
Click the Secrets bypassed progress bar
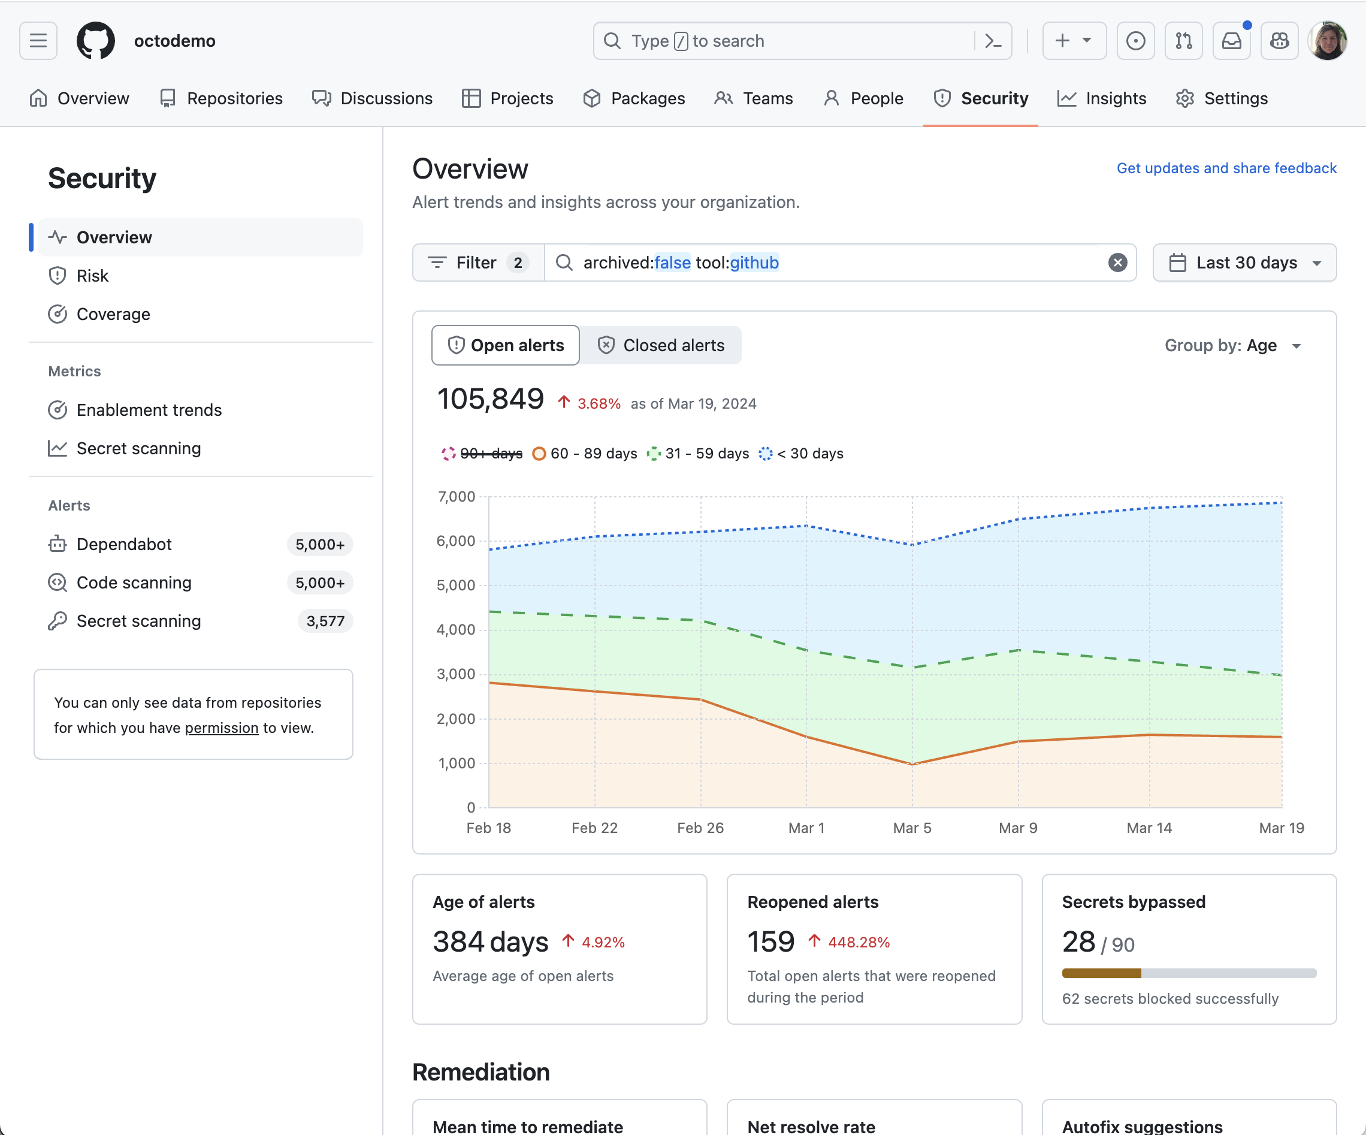(1189, 973)
